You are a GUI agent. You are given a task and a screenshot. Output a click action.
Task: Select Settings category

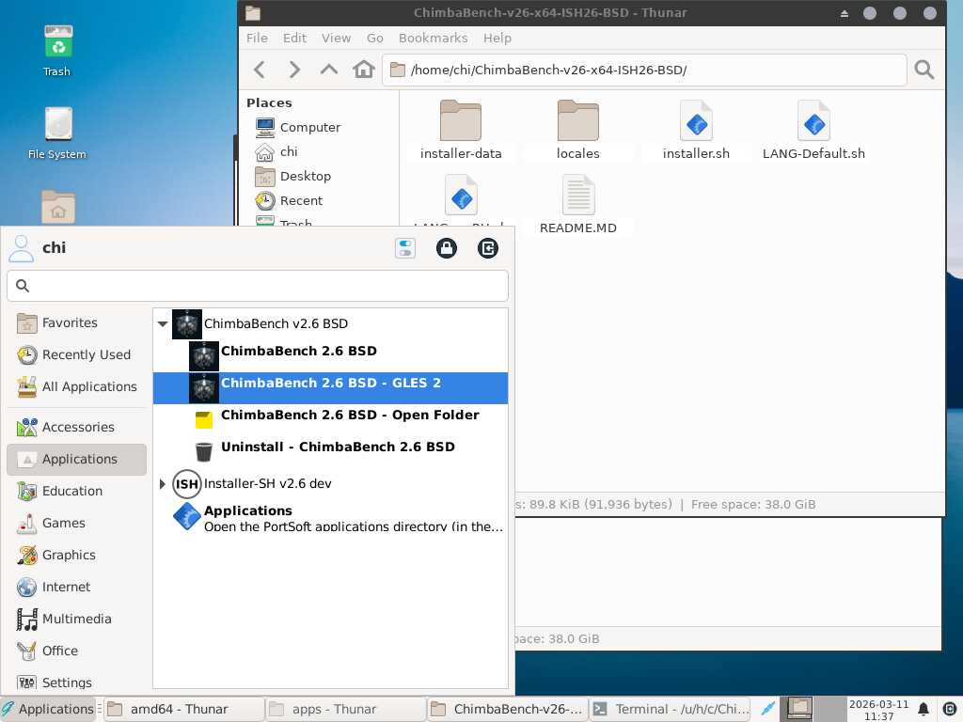pyautogui.click(x=77, y=682)
